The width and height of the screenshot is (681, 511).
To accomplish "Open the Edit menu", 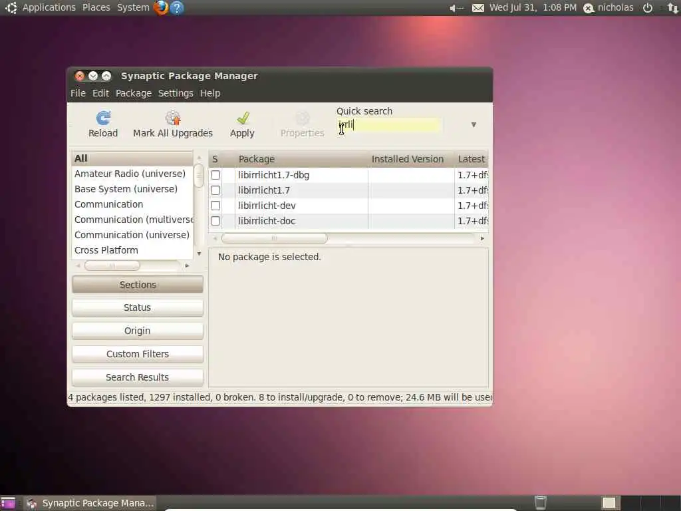I will pos(101,93).
